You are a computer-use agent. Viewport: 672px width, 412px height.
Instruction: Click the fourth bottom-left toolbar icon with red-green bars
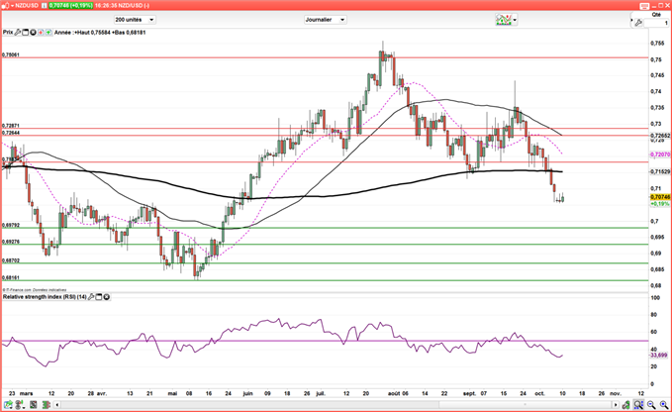(46, 404)
